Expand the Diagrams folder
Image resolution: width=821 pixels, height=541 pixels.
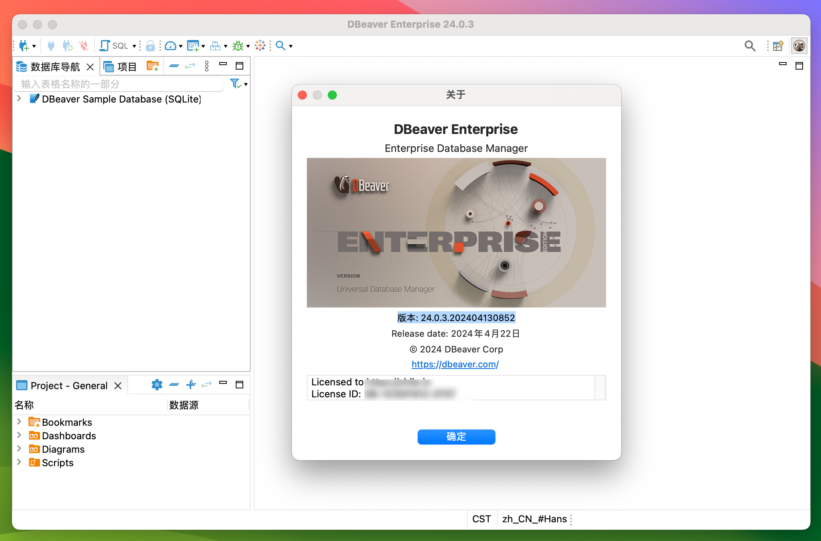(x=19, y=449)
